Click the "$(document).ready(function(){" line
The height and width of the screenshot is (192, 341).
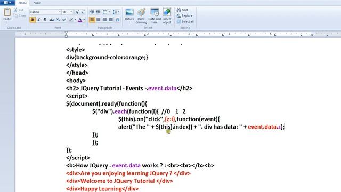point(107,103)
